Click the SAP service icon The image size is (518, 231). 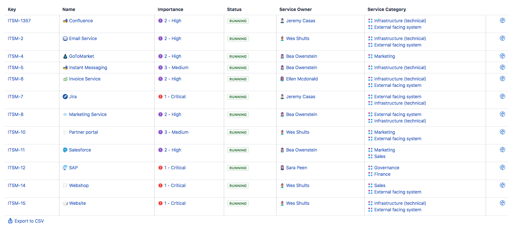point(65,168)
